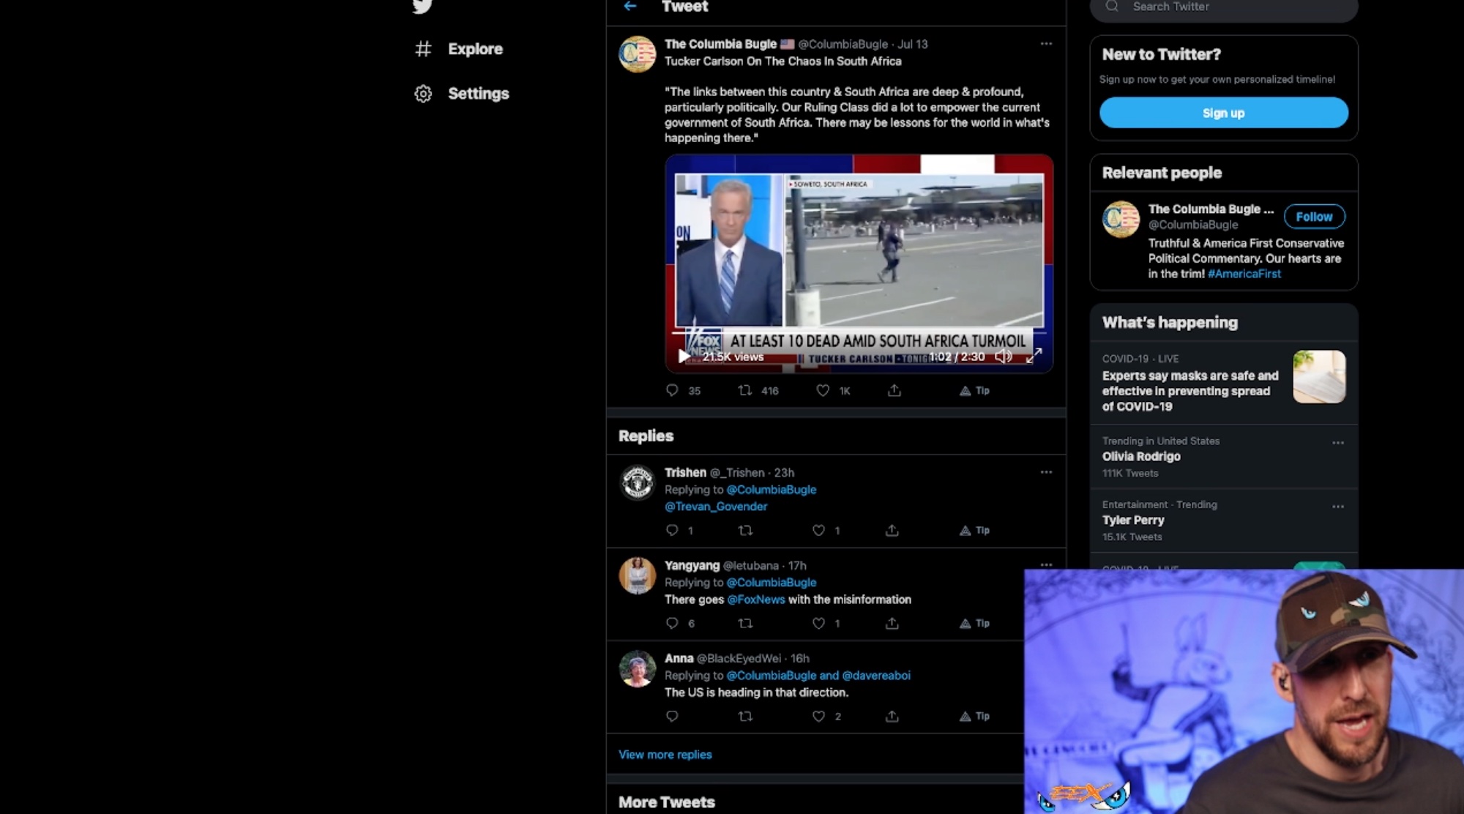This screenshot has height=814, width=1464.
Task: Retweet the Tucker Carlson tweet
Action: pos(745,391)
